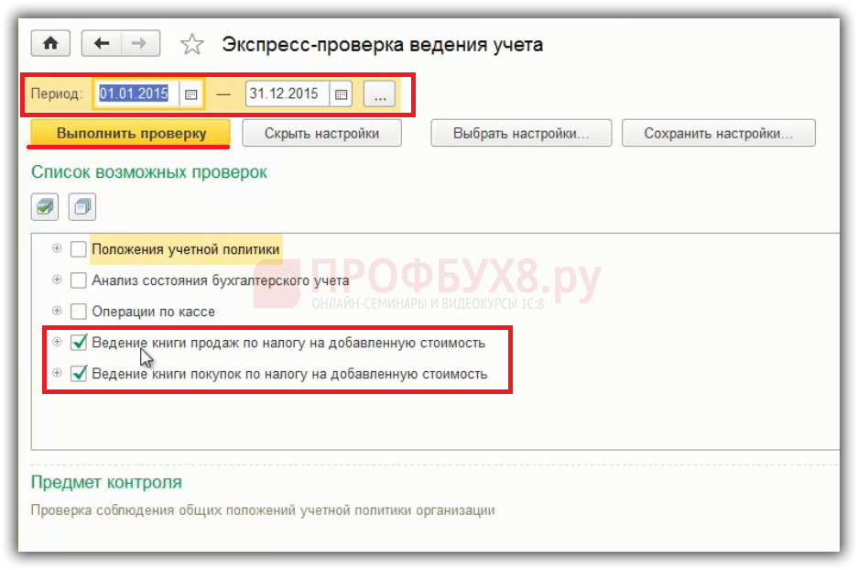Expand the Ведение книги покупок node
Viewport: 858px width, 570px height.
tap(57, 373)
